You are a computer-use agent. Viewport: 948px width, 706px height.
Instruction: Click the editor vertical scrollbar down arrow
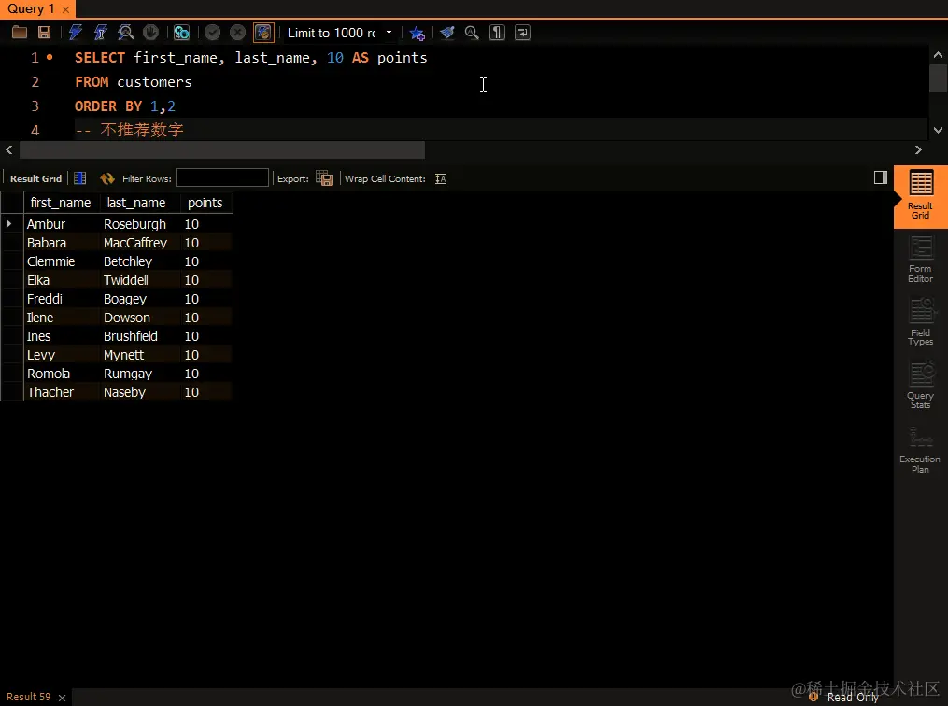click(938, 130)
